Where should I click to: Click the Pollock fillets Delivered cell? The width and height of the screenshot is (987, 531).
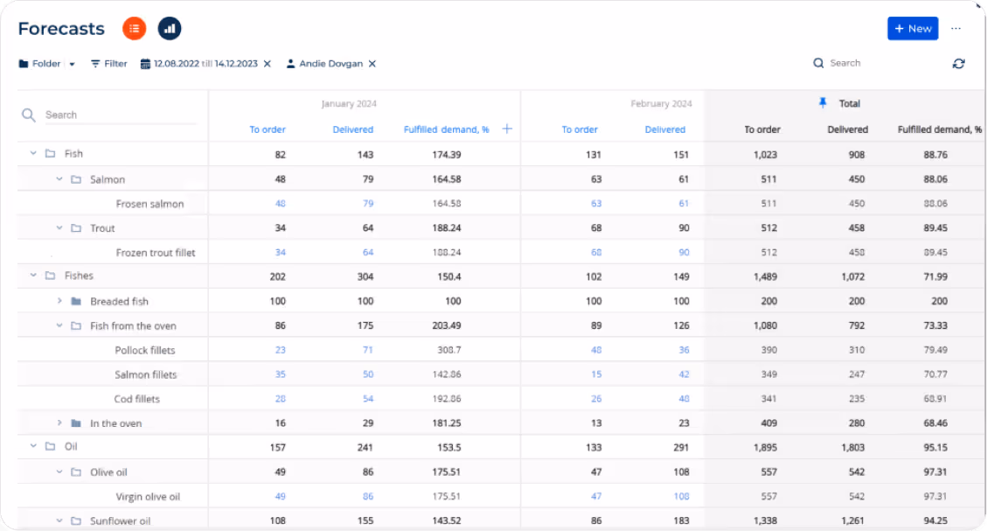click(368, 349)
